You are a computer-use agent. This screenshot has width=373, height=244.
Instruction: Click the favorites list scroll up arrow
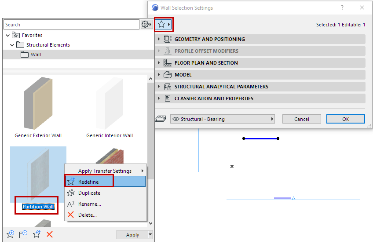click(150, 79)
